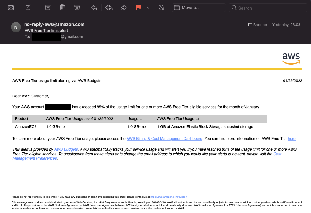The image size is (311, 213).
Task: Open the AWS Budgets link
Action: 66,149
